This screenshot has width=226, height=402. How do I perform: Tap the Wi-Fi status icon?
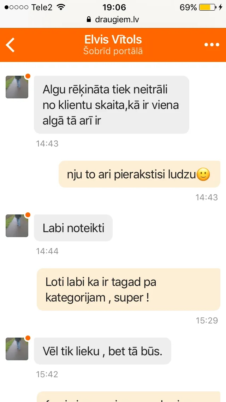click(61, 7)
